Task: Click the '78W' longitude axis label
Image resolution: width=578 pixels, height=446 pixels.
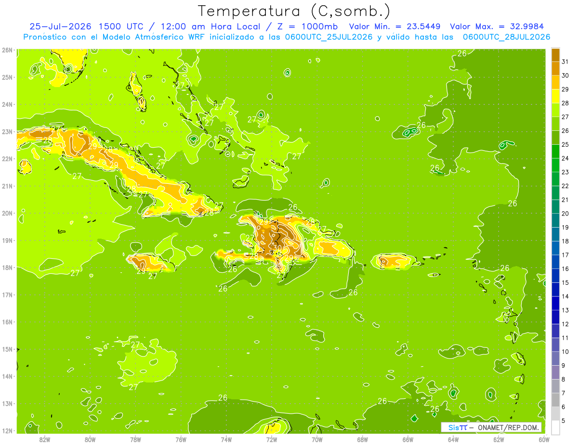Action: coord(135,439)
